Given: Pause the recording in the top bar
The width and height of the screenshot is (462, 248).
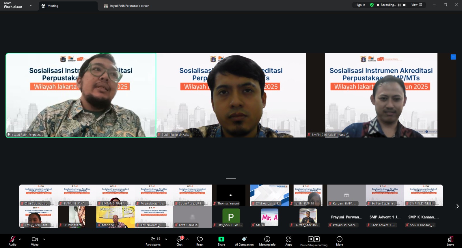Looking at the screenshot, I should point(399,5).
